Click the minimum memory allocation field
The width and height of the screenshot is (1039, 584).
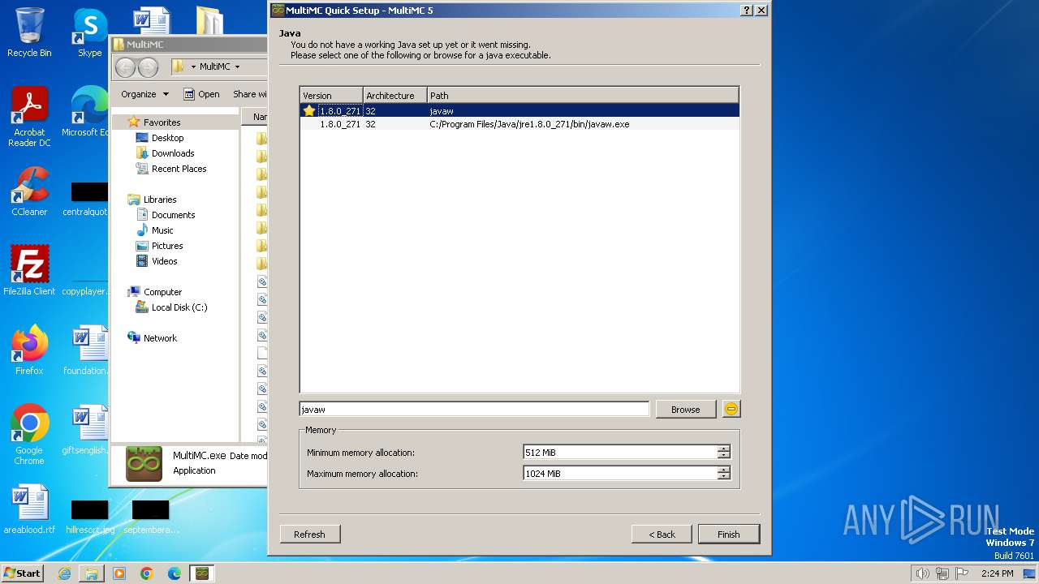pyautogui.click(x=620, y=453)
